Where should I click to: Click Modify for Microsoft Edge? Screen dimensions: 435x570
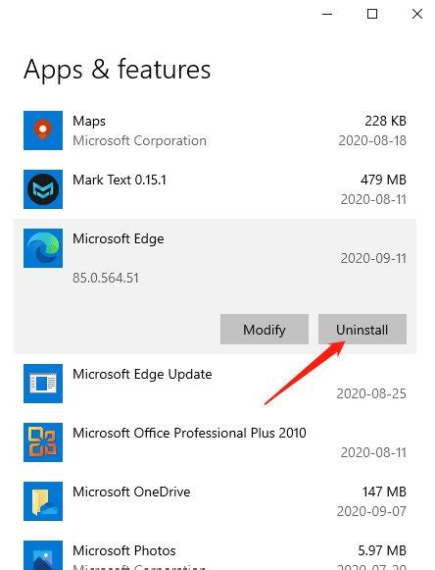[265, 329]
